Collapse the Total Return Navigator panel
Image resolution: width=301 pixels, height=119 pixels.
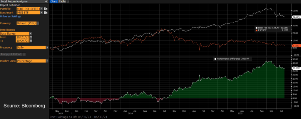click(x=46, y=1)
